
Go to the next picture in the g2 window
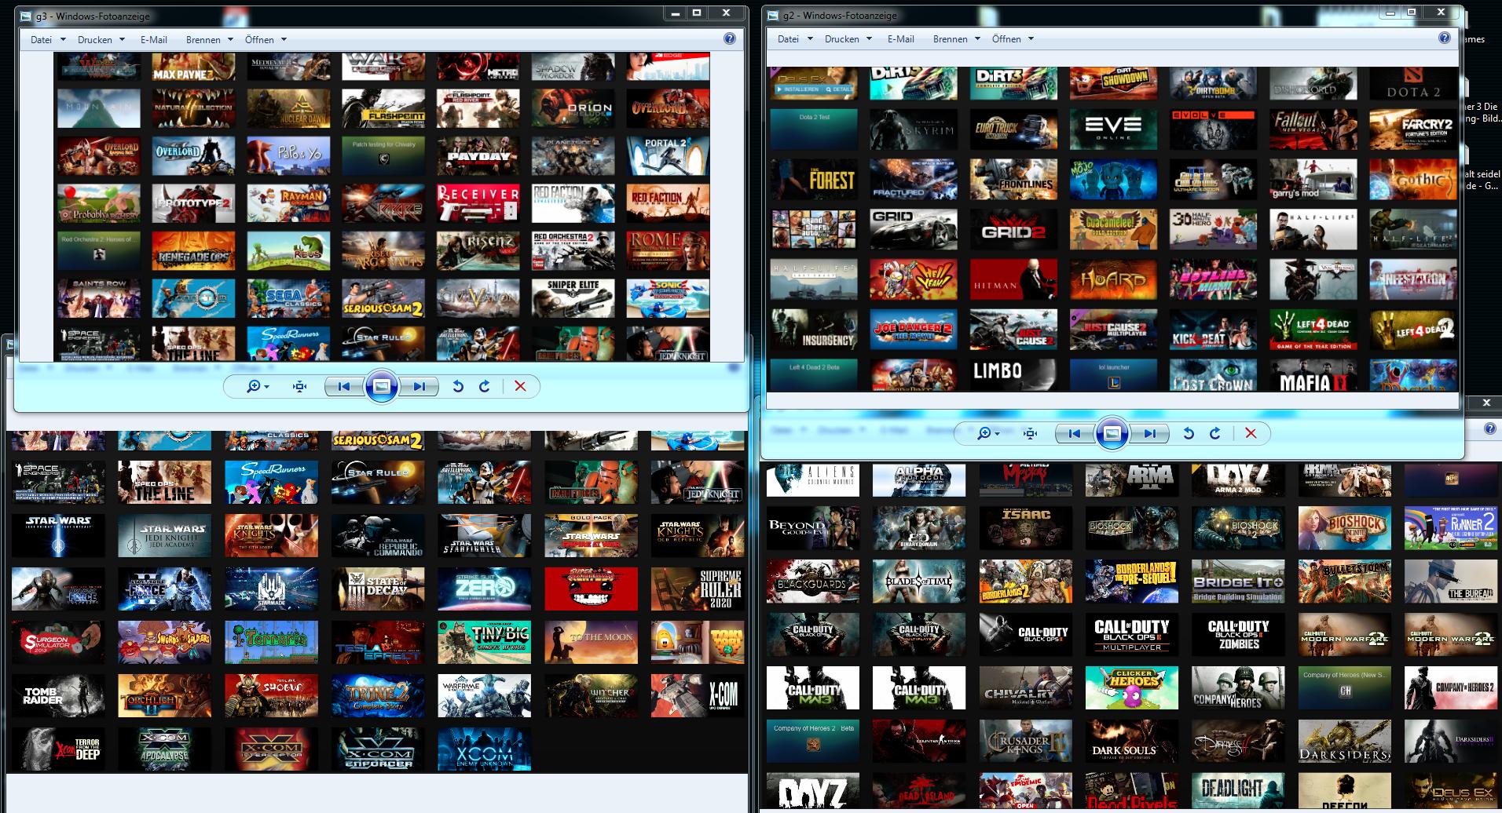coord(1149,433)
